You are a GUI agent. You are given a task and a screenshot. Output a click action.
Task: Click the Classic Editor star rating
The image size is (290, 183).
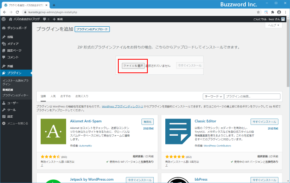click(x=175, y=157)
